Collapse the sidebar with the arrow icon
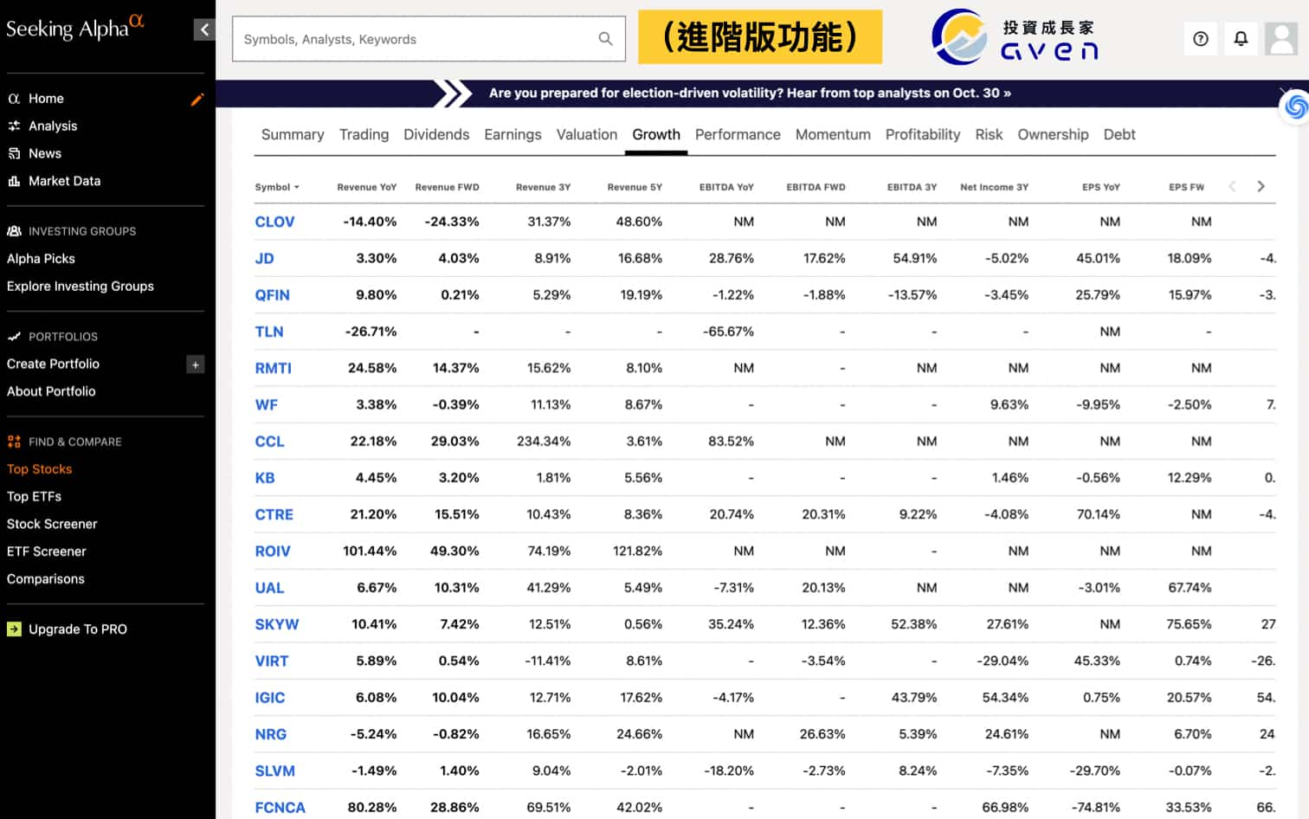 pos(204,29)
